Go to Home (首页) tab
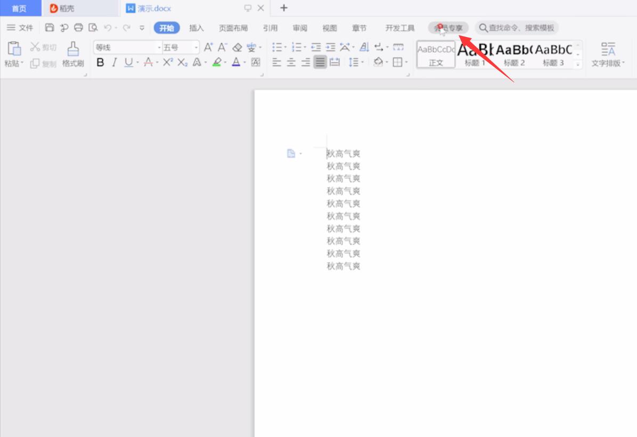The height and width of the screenshot is (437, 637). (20, 8)
